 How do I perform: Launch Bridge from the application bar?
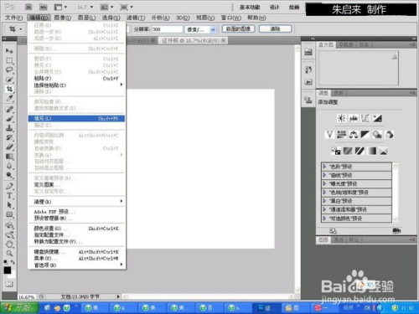28,7
